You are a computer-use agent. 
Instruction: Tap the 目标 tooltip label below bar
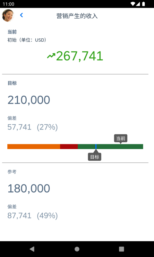click(95, 157)
